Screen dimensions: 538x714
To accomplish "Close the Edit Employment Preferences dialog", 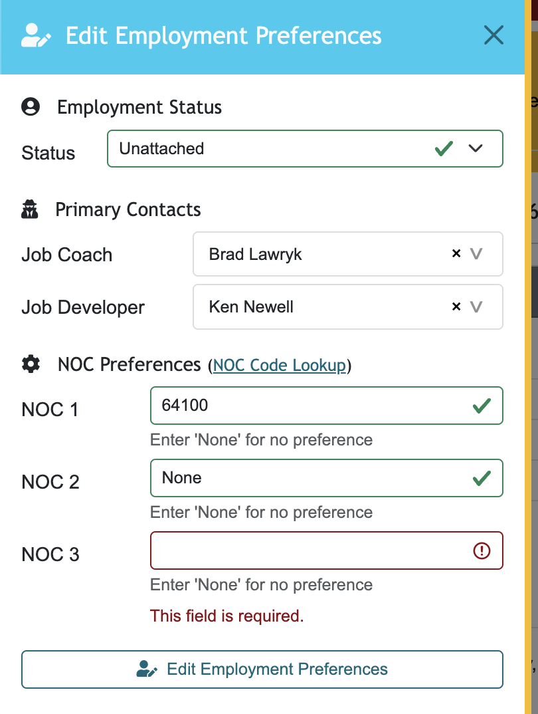I will [493, 35].
